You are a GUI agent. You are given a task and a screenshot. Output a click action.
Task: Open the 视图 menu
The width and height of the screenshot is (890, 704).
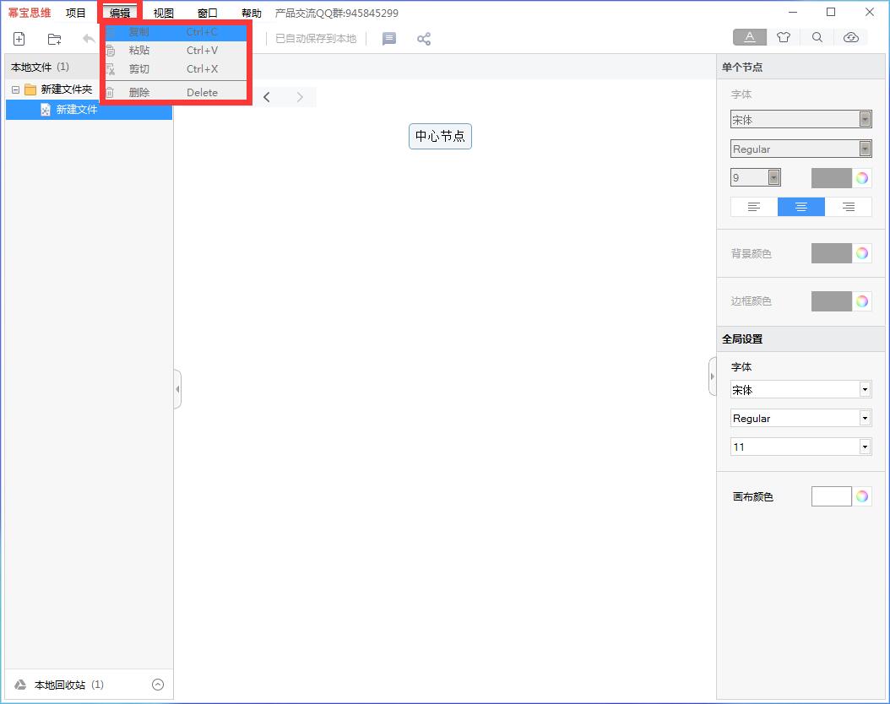164,14
